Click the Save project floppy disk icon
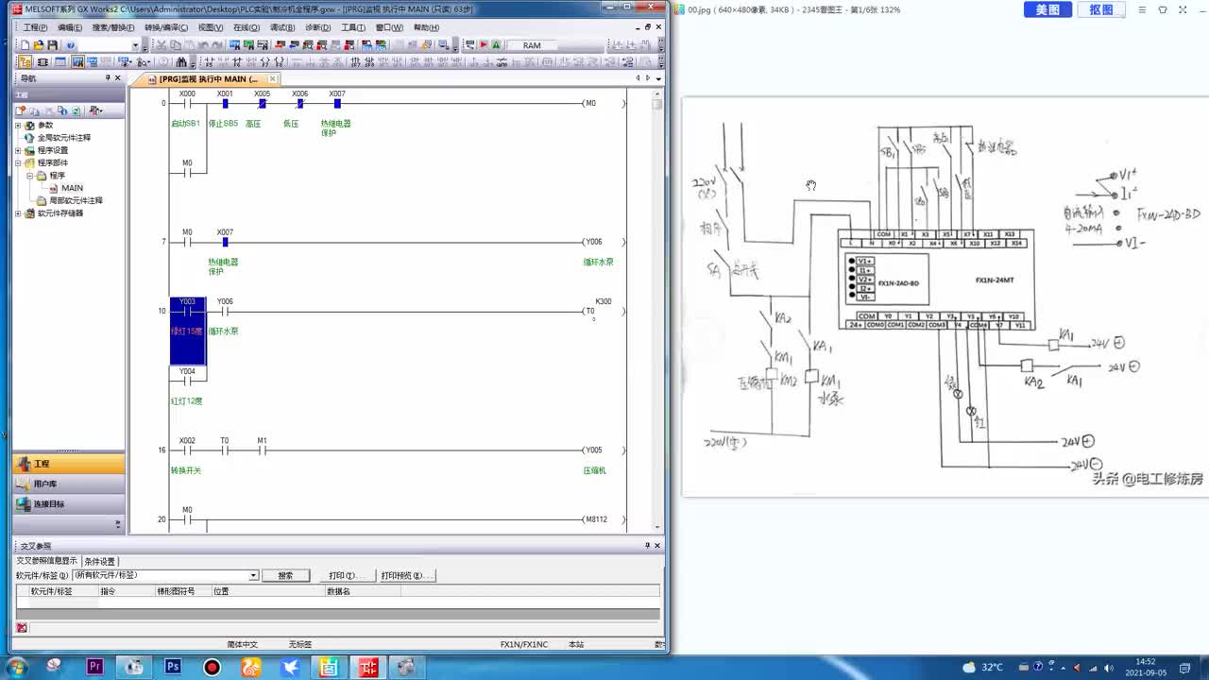This screenshot has width=1209, height=680. (x=52, y=45)
